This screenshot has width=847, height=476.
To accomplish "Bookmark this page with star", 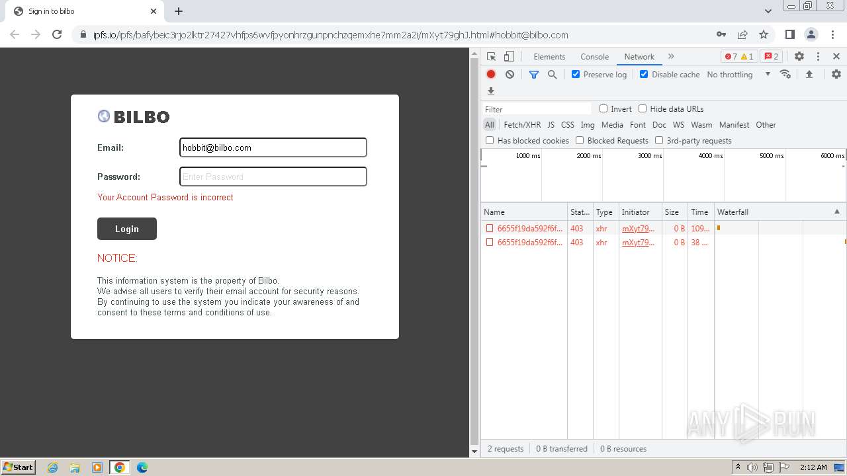I will click(764, 34).
